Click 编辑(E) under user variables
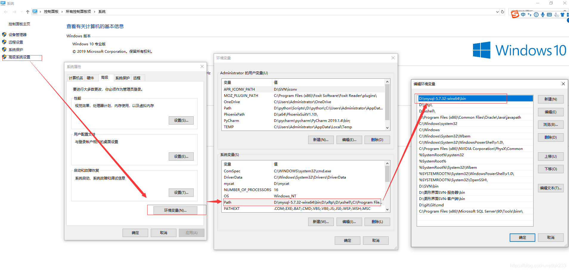This screenshot has width=569, height=271. coord(349,140)
